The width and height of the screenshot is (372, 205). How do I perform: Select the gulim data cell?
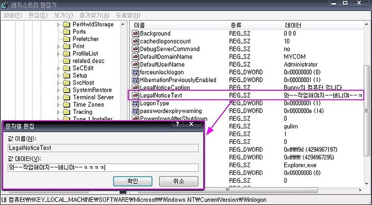point(290,126)
